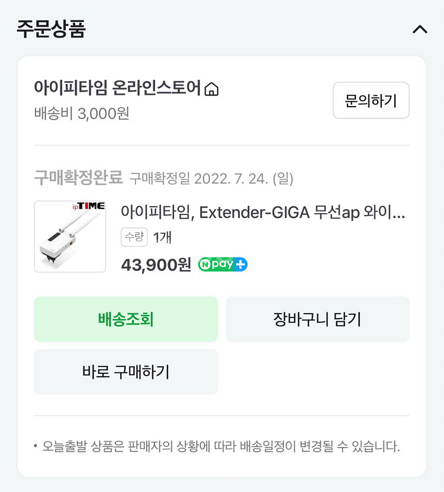Click the 주문상품 section heading

[51, 29]
